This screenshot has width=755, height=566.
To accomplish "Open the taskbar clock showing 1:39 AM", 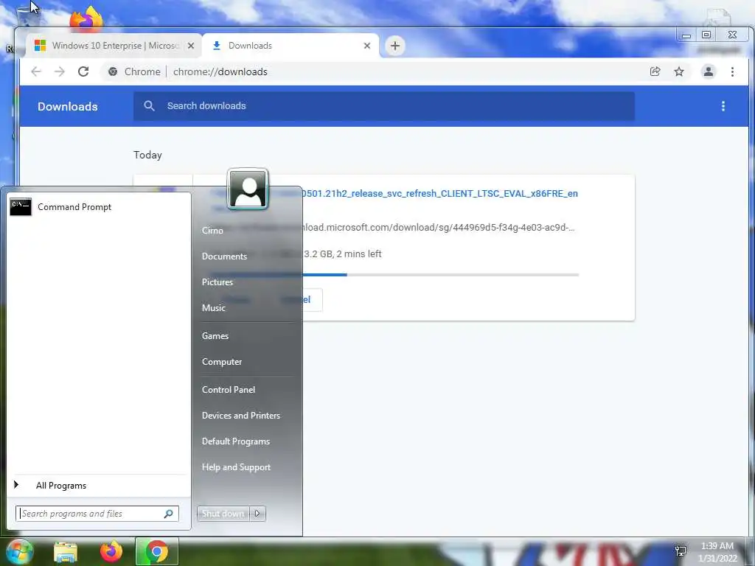I will tap(717, 552).
